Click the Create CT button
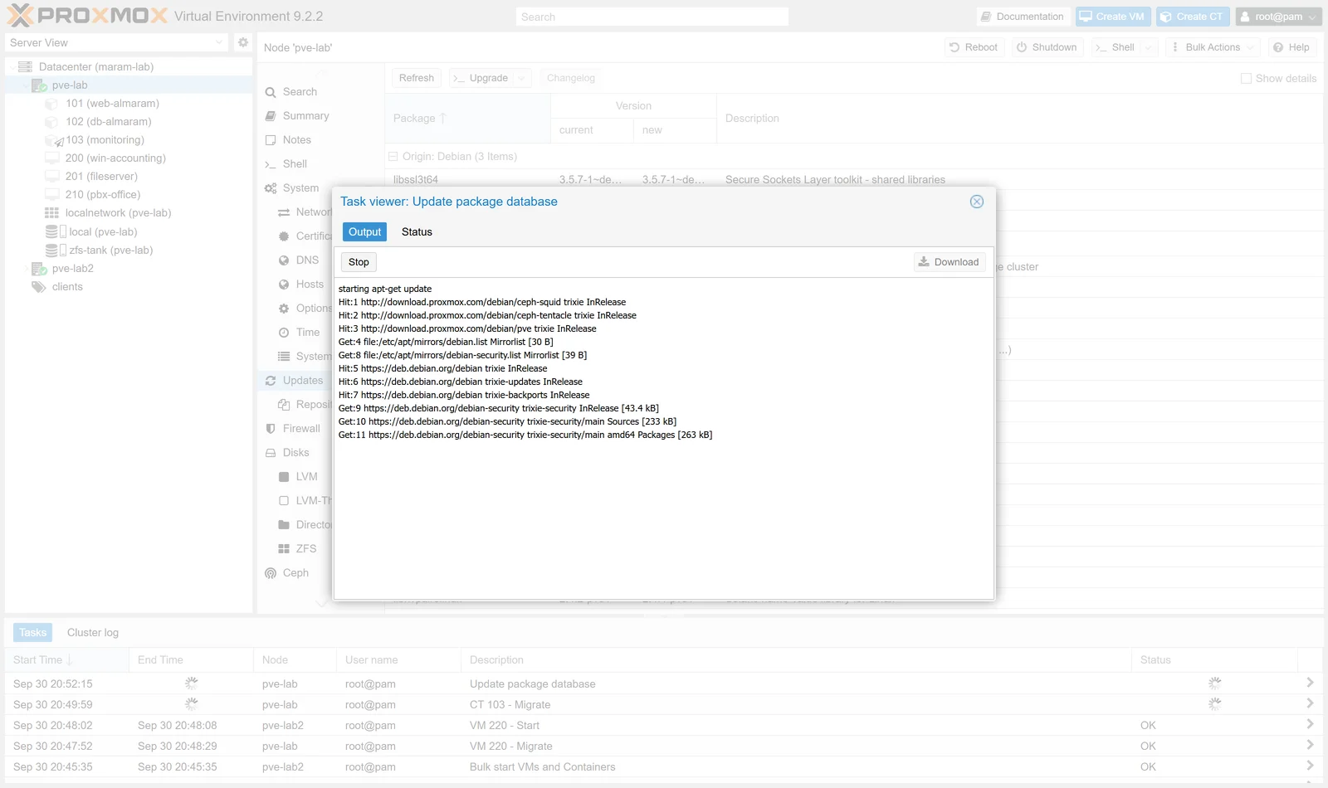Viewport: 1328px width, 788px height. click(x=1192, y=17)
